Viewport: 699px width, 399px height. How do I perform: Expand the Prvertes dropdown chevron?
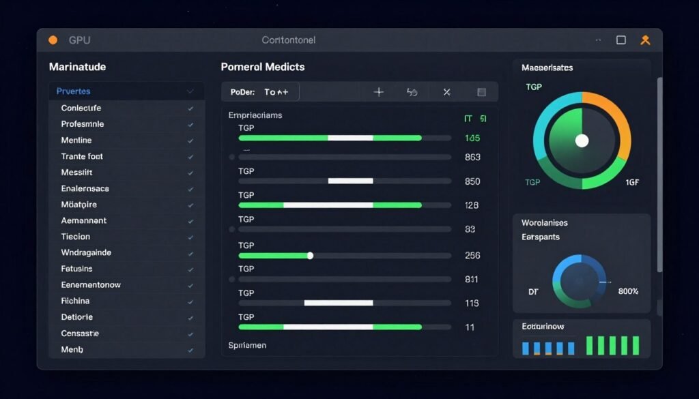click(x=190, y=91)
